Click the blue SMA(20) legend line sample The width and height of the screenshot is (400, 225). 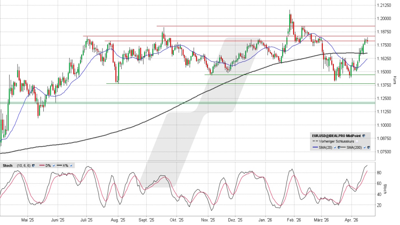(x=315, y=147)
